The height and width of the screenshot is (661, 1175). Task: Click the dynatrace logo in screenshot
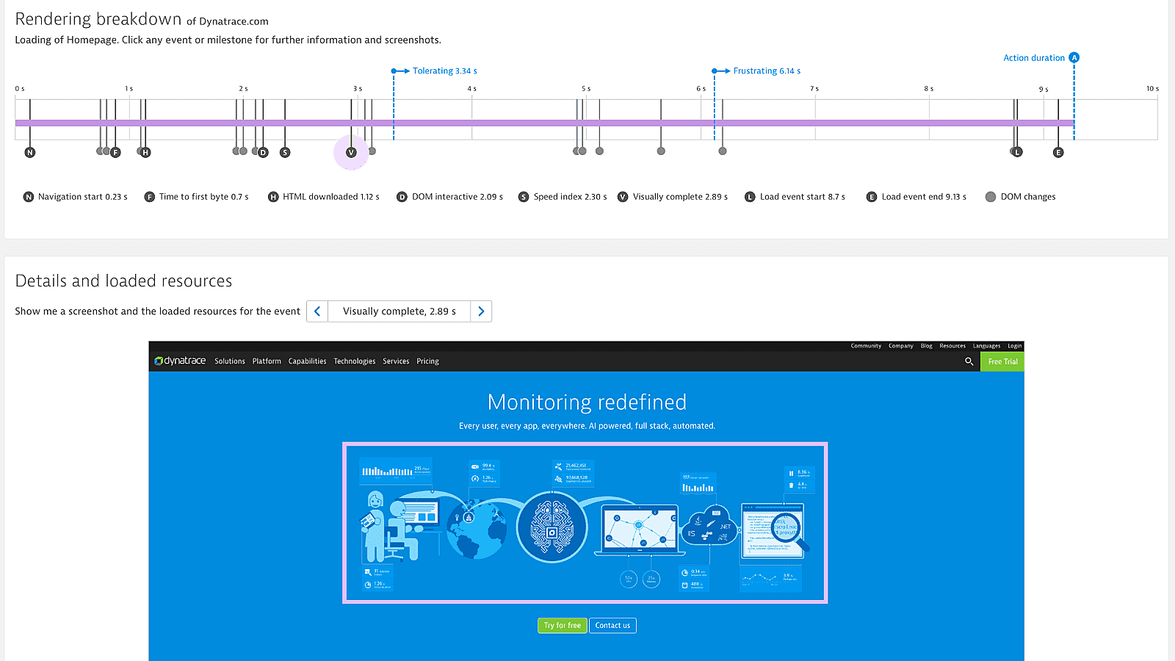coord(180,361)
